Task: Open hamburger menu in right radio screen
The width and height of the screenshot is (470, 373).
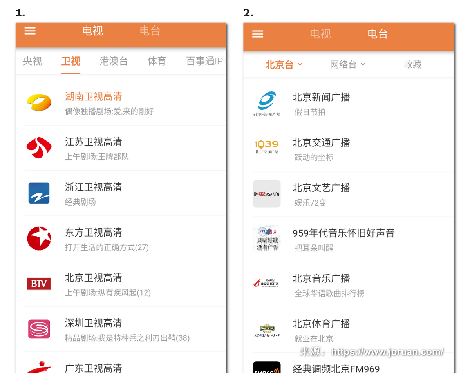Action: tap(258, 34)
